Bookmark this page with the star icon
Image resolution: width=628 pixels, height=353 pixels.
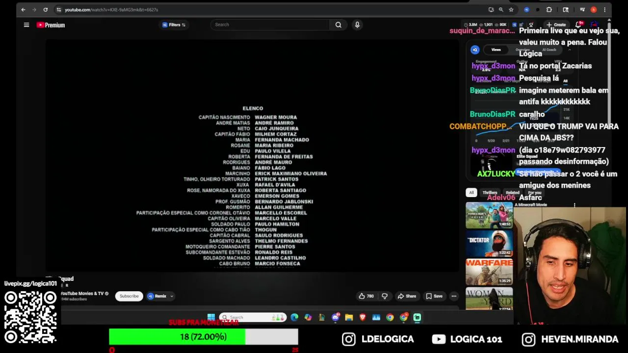[511, 10]
